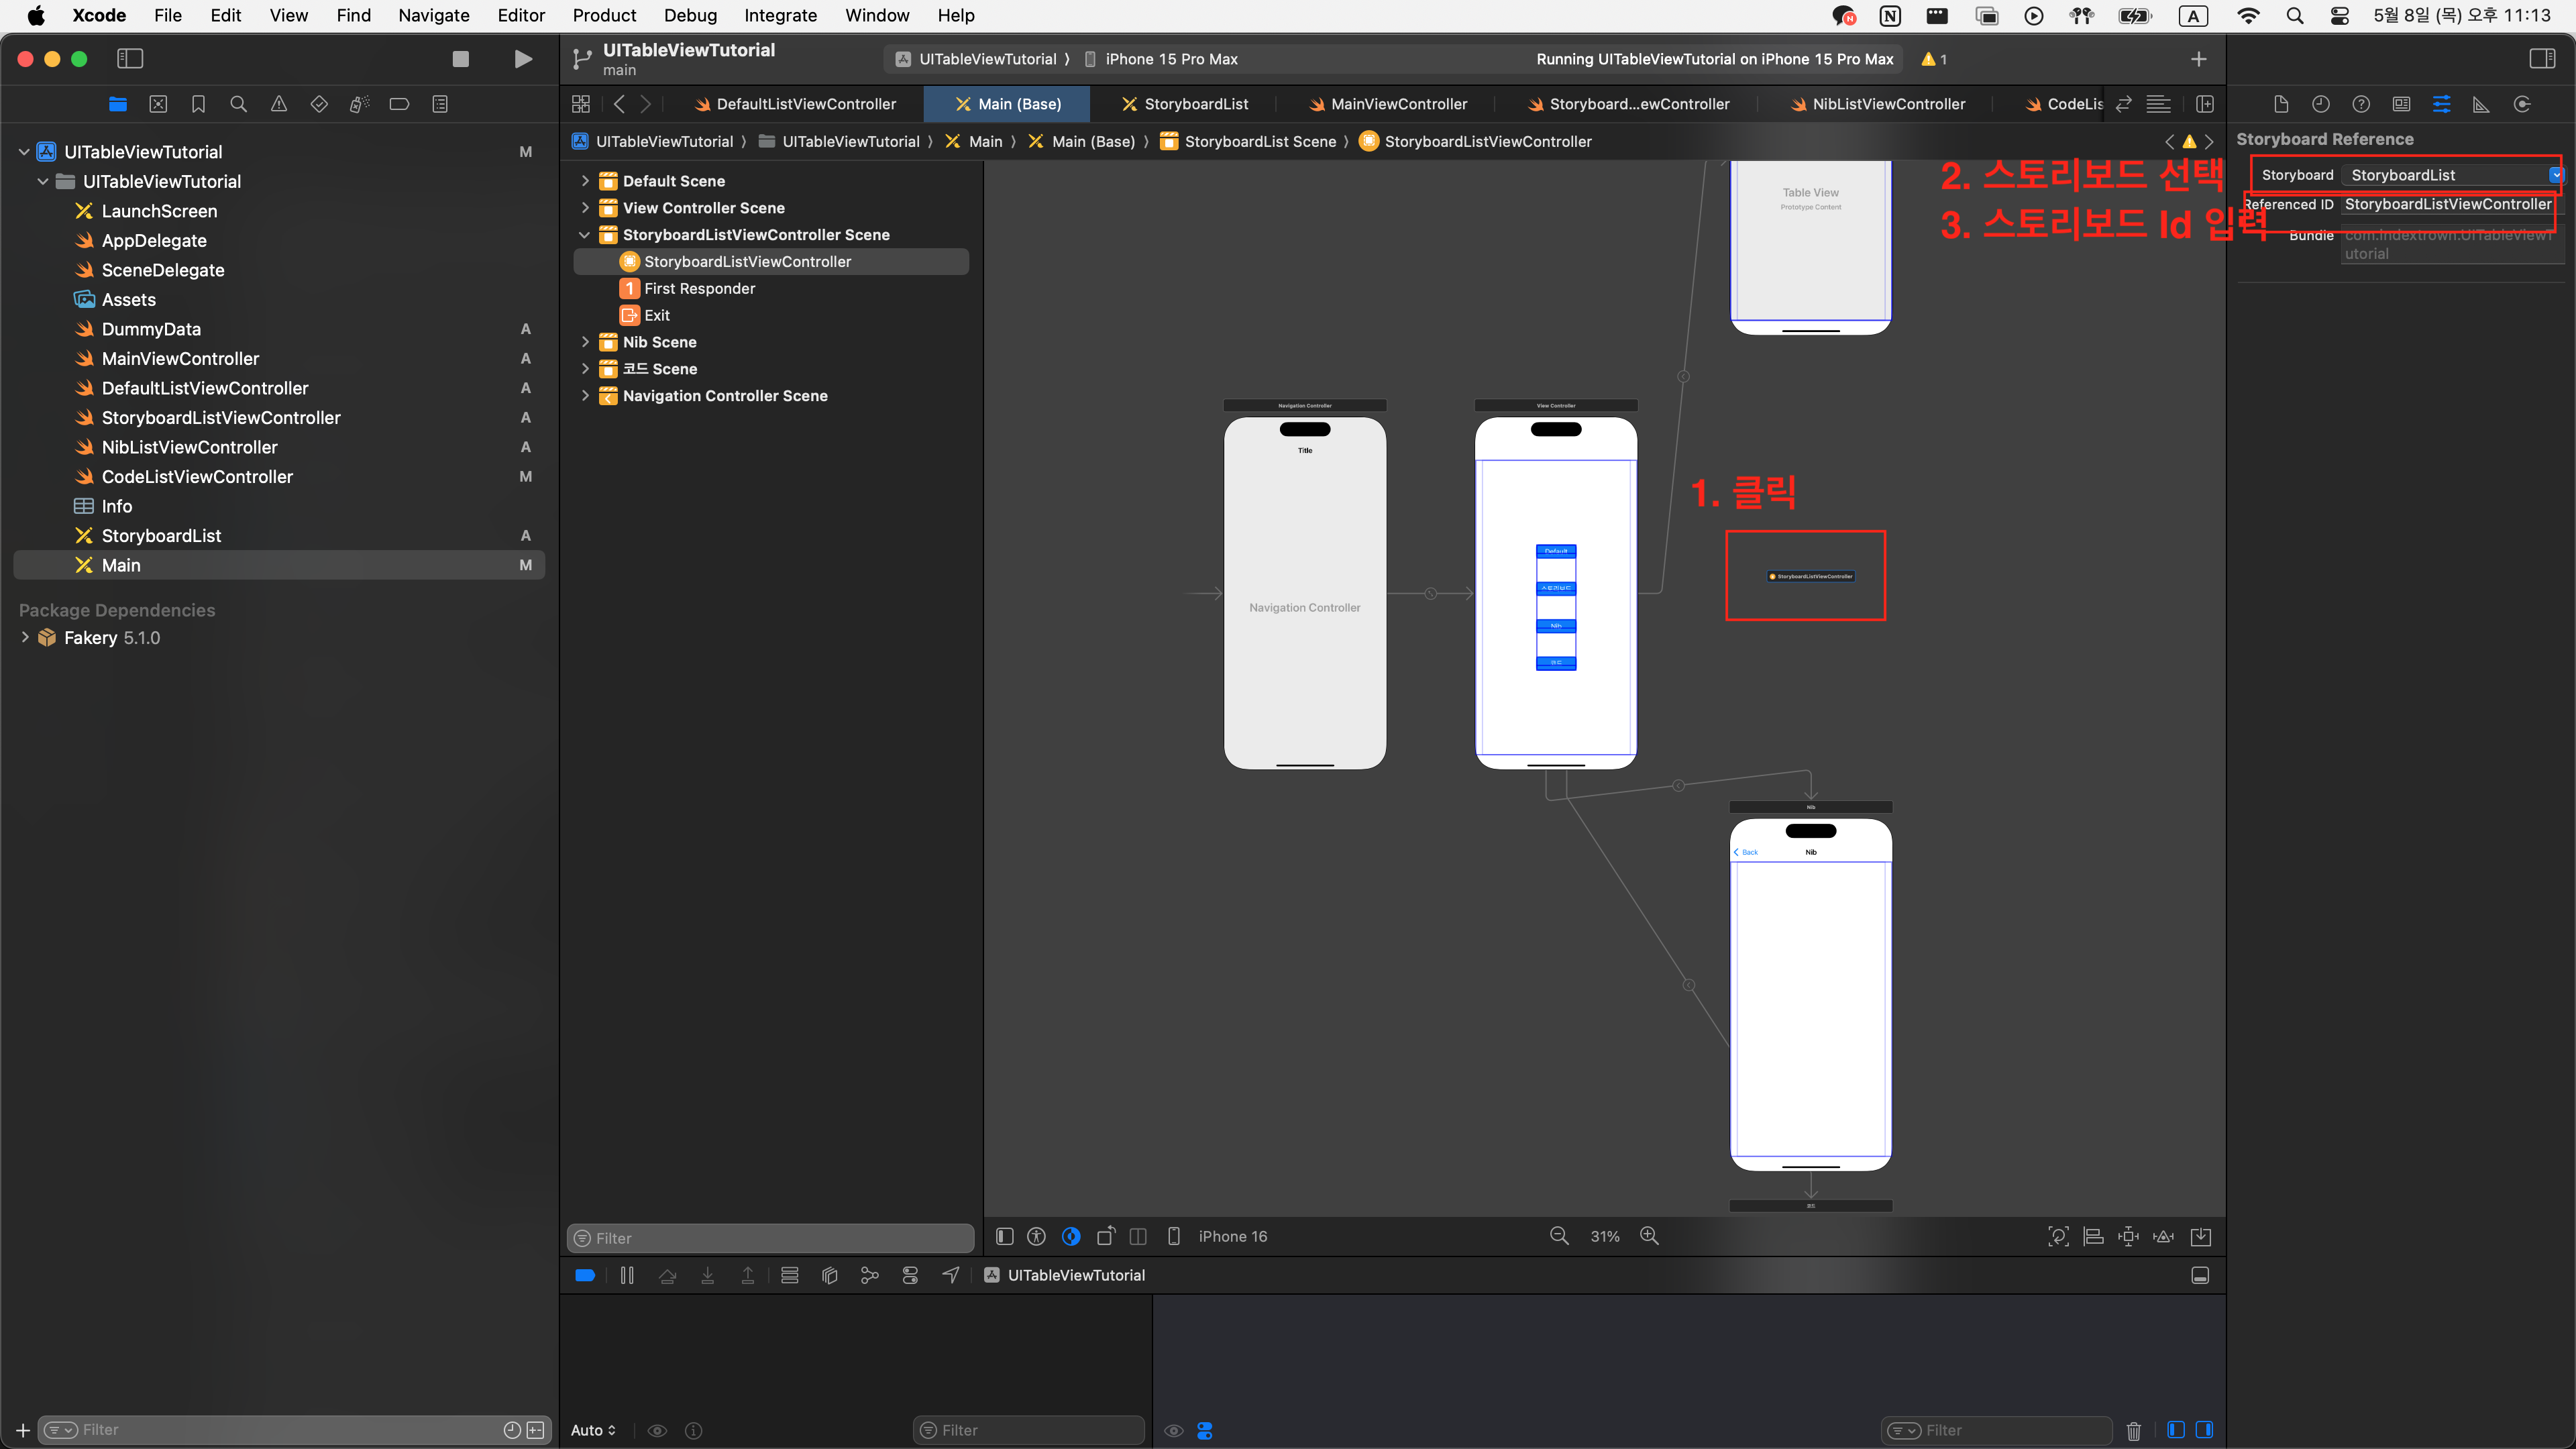The image size is (2576, 1449).
Task: Open Add New Constraints menu
Action: (x=2128, y=1236)
